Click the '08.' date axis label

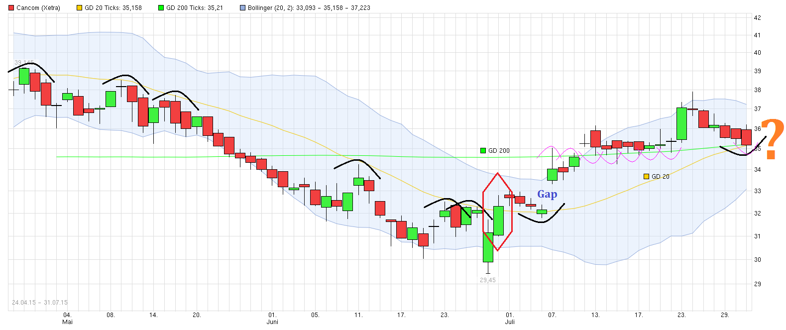click(x=111, y=315)
